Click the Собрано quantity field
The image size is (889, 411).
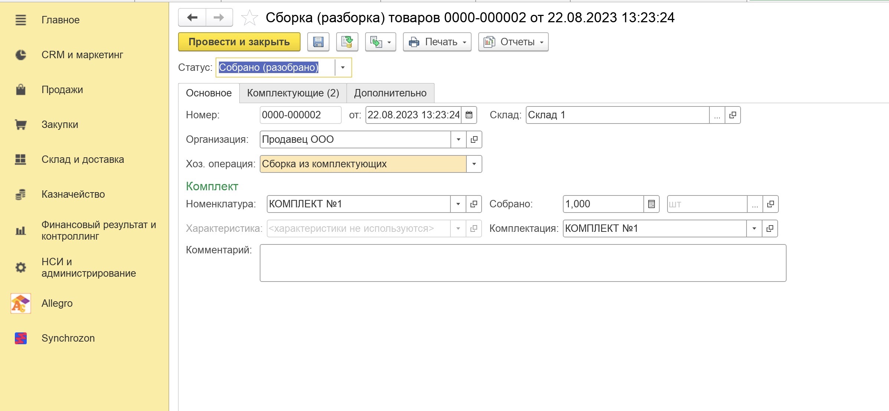(x=603, y=204)
